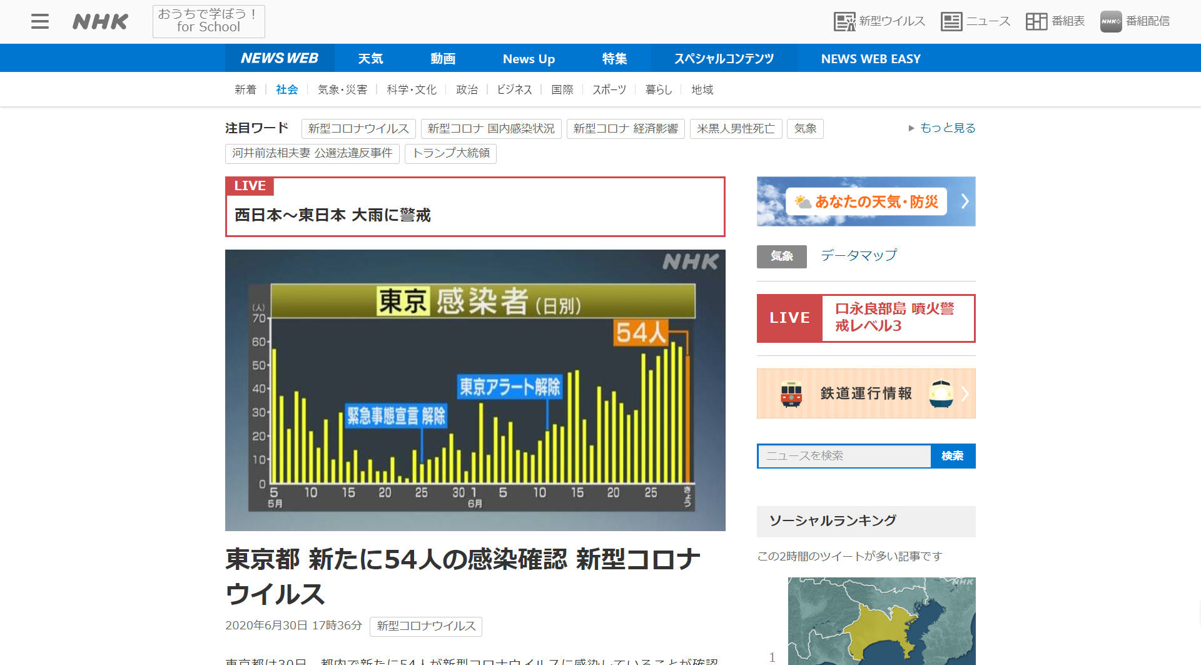
Task: Open the Tokyo infection chart image
Action: (475, 390)
